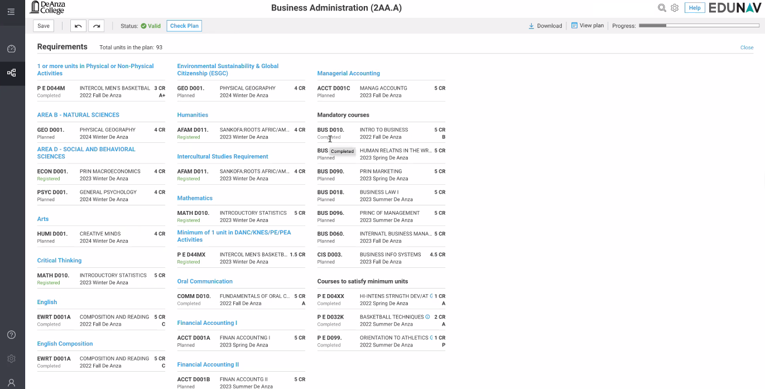Click the Help button in header
765x389 pixels.
[x=694, y=8]
